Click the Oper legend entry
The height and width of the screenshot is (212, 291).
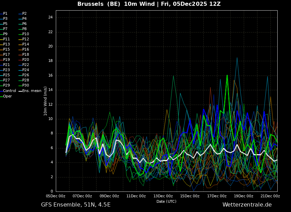pyautogui.click(x=8, y=96)
